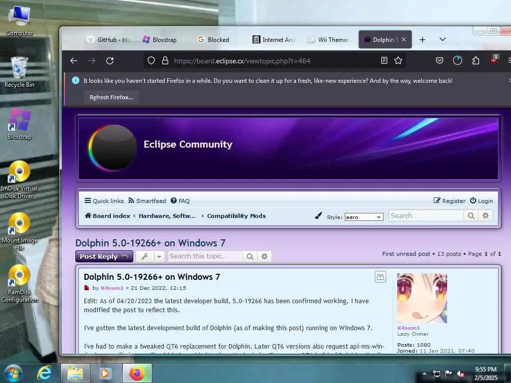Close the Dolphin tab
This screenshot has width=511, height=383.
coord(404,39)
